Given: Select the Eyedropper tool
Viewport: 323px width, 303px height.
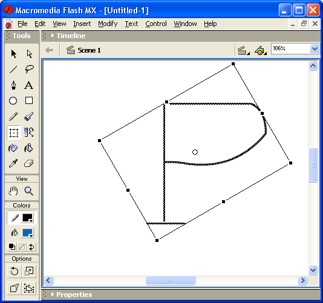Looking at the screenshot, I should (x=13, y=164).
